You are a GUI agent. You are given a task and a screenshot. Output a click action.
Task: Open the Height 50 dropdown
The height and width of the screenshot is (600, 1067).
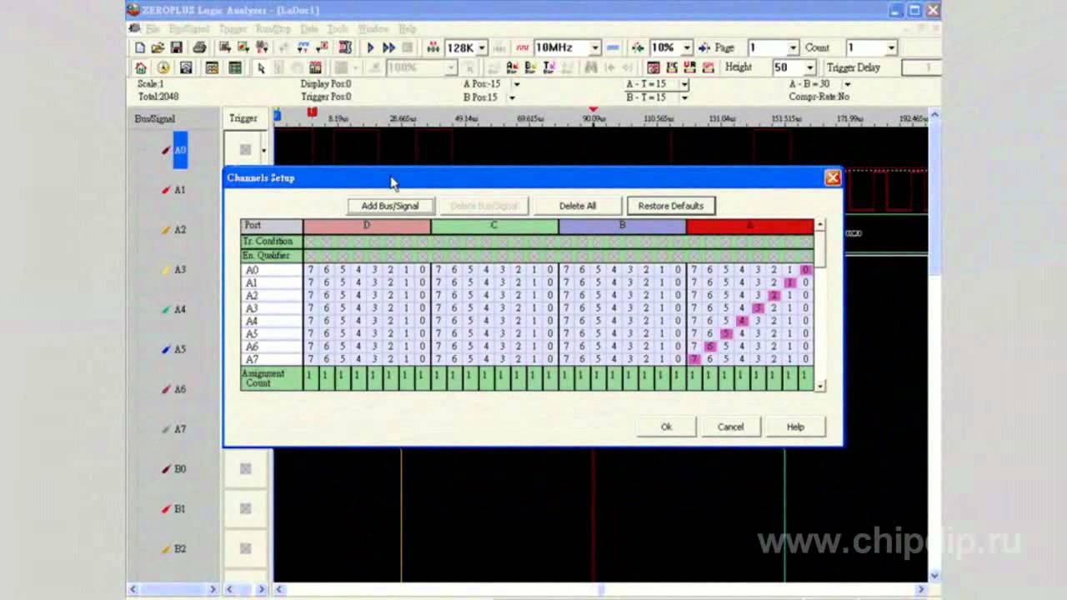(809, 67)
